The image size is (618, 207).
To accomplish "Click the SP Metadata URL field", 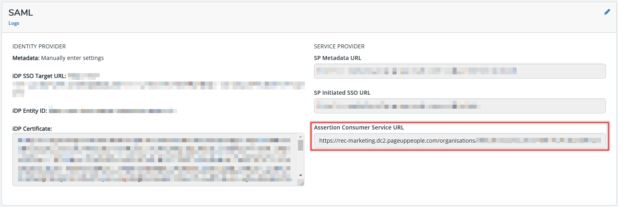I will pyautogui.click(x=459, y=71).
